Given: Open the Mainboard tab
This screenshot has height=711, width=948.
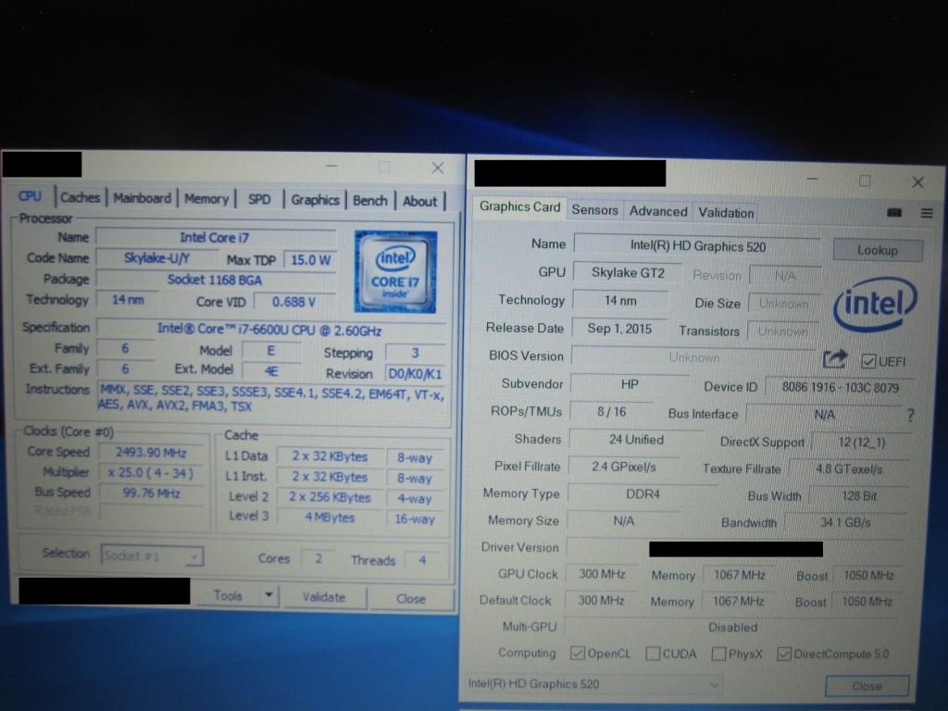Looking at the screenshot, I should click(142, 198).
